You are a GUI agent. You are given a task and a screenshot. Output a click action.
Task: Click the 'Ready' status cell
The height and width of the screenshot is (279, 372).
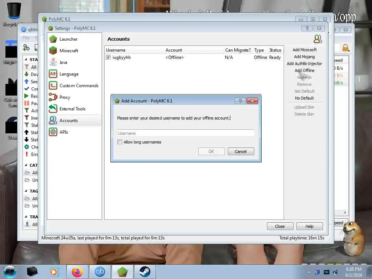pyautogui.click(x=275, y=57)
